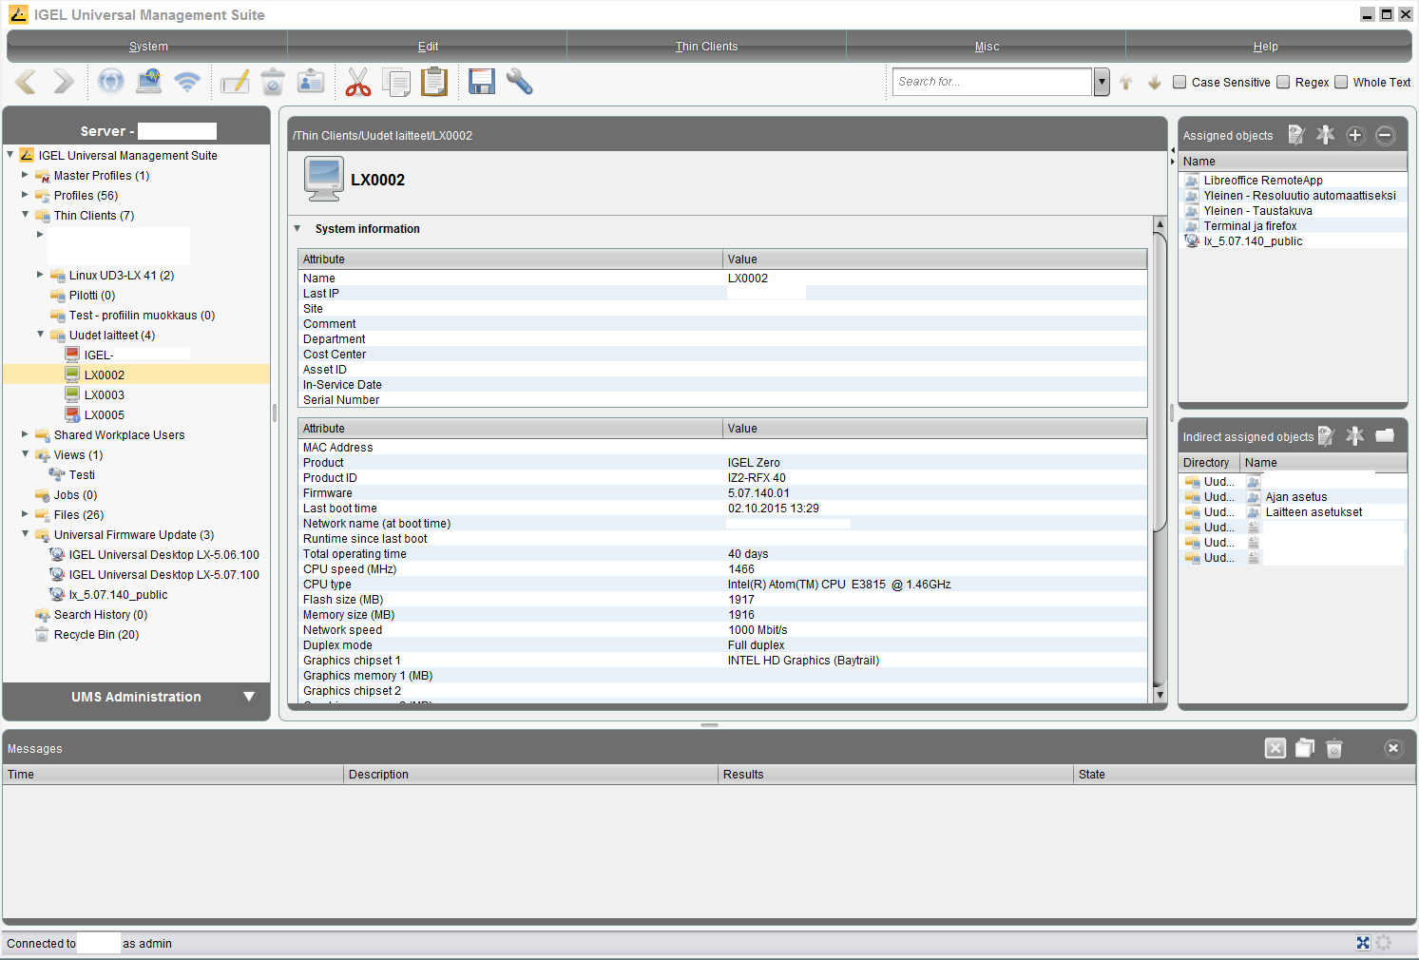Image resolution: width=1419 pixels, height=960 pixels.
Task: Open the Thin Clients menu
Action: pos(706,46)
